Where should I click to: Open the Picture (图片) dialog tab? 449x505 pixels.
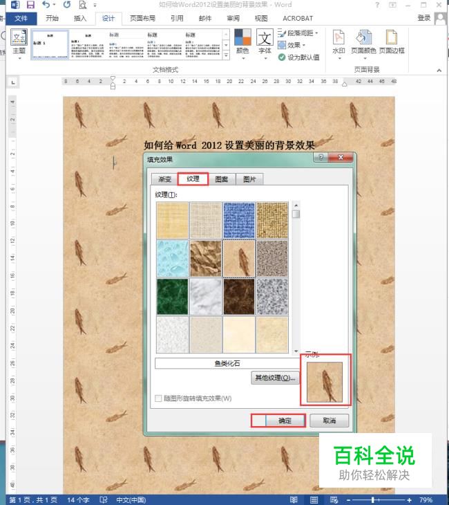249,179
